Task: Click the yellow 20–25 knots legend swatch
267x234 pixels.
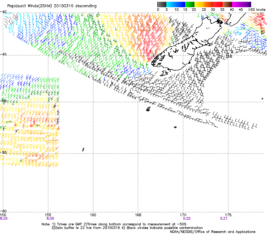Action: click(x=199, y=4)
